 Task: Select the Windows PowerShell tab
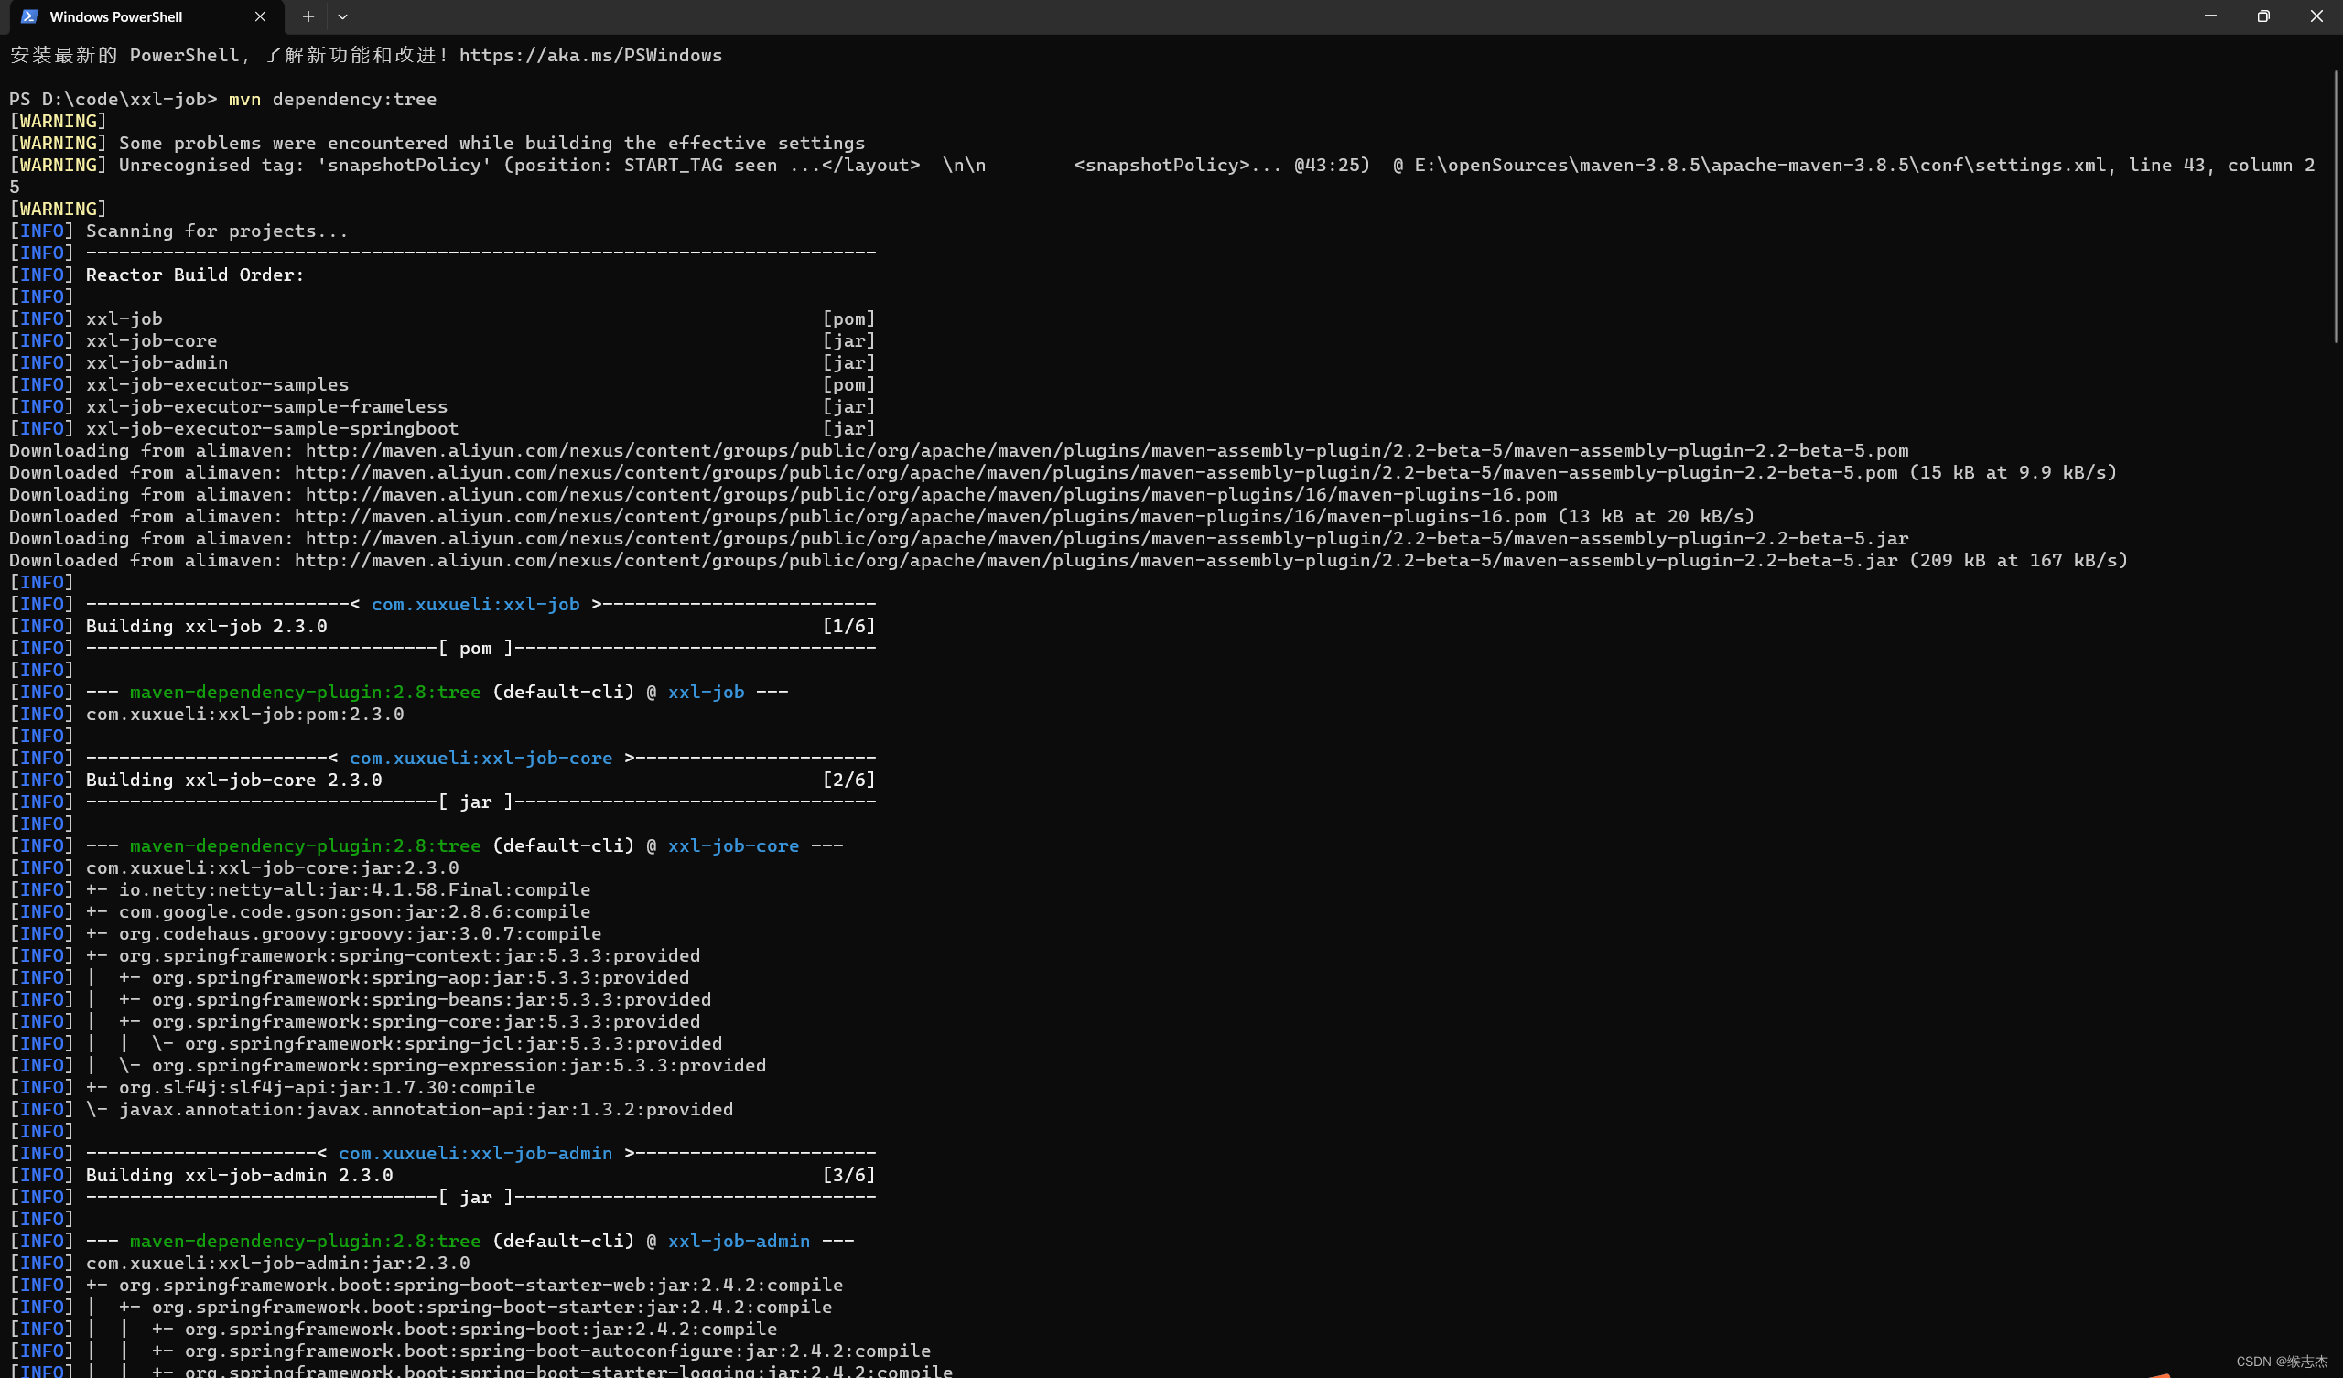point(116,16)
